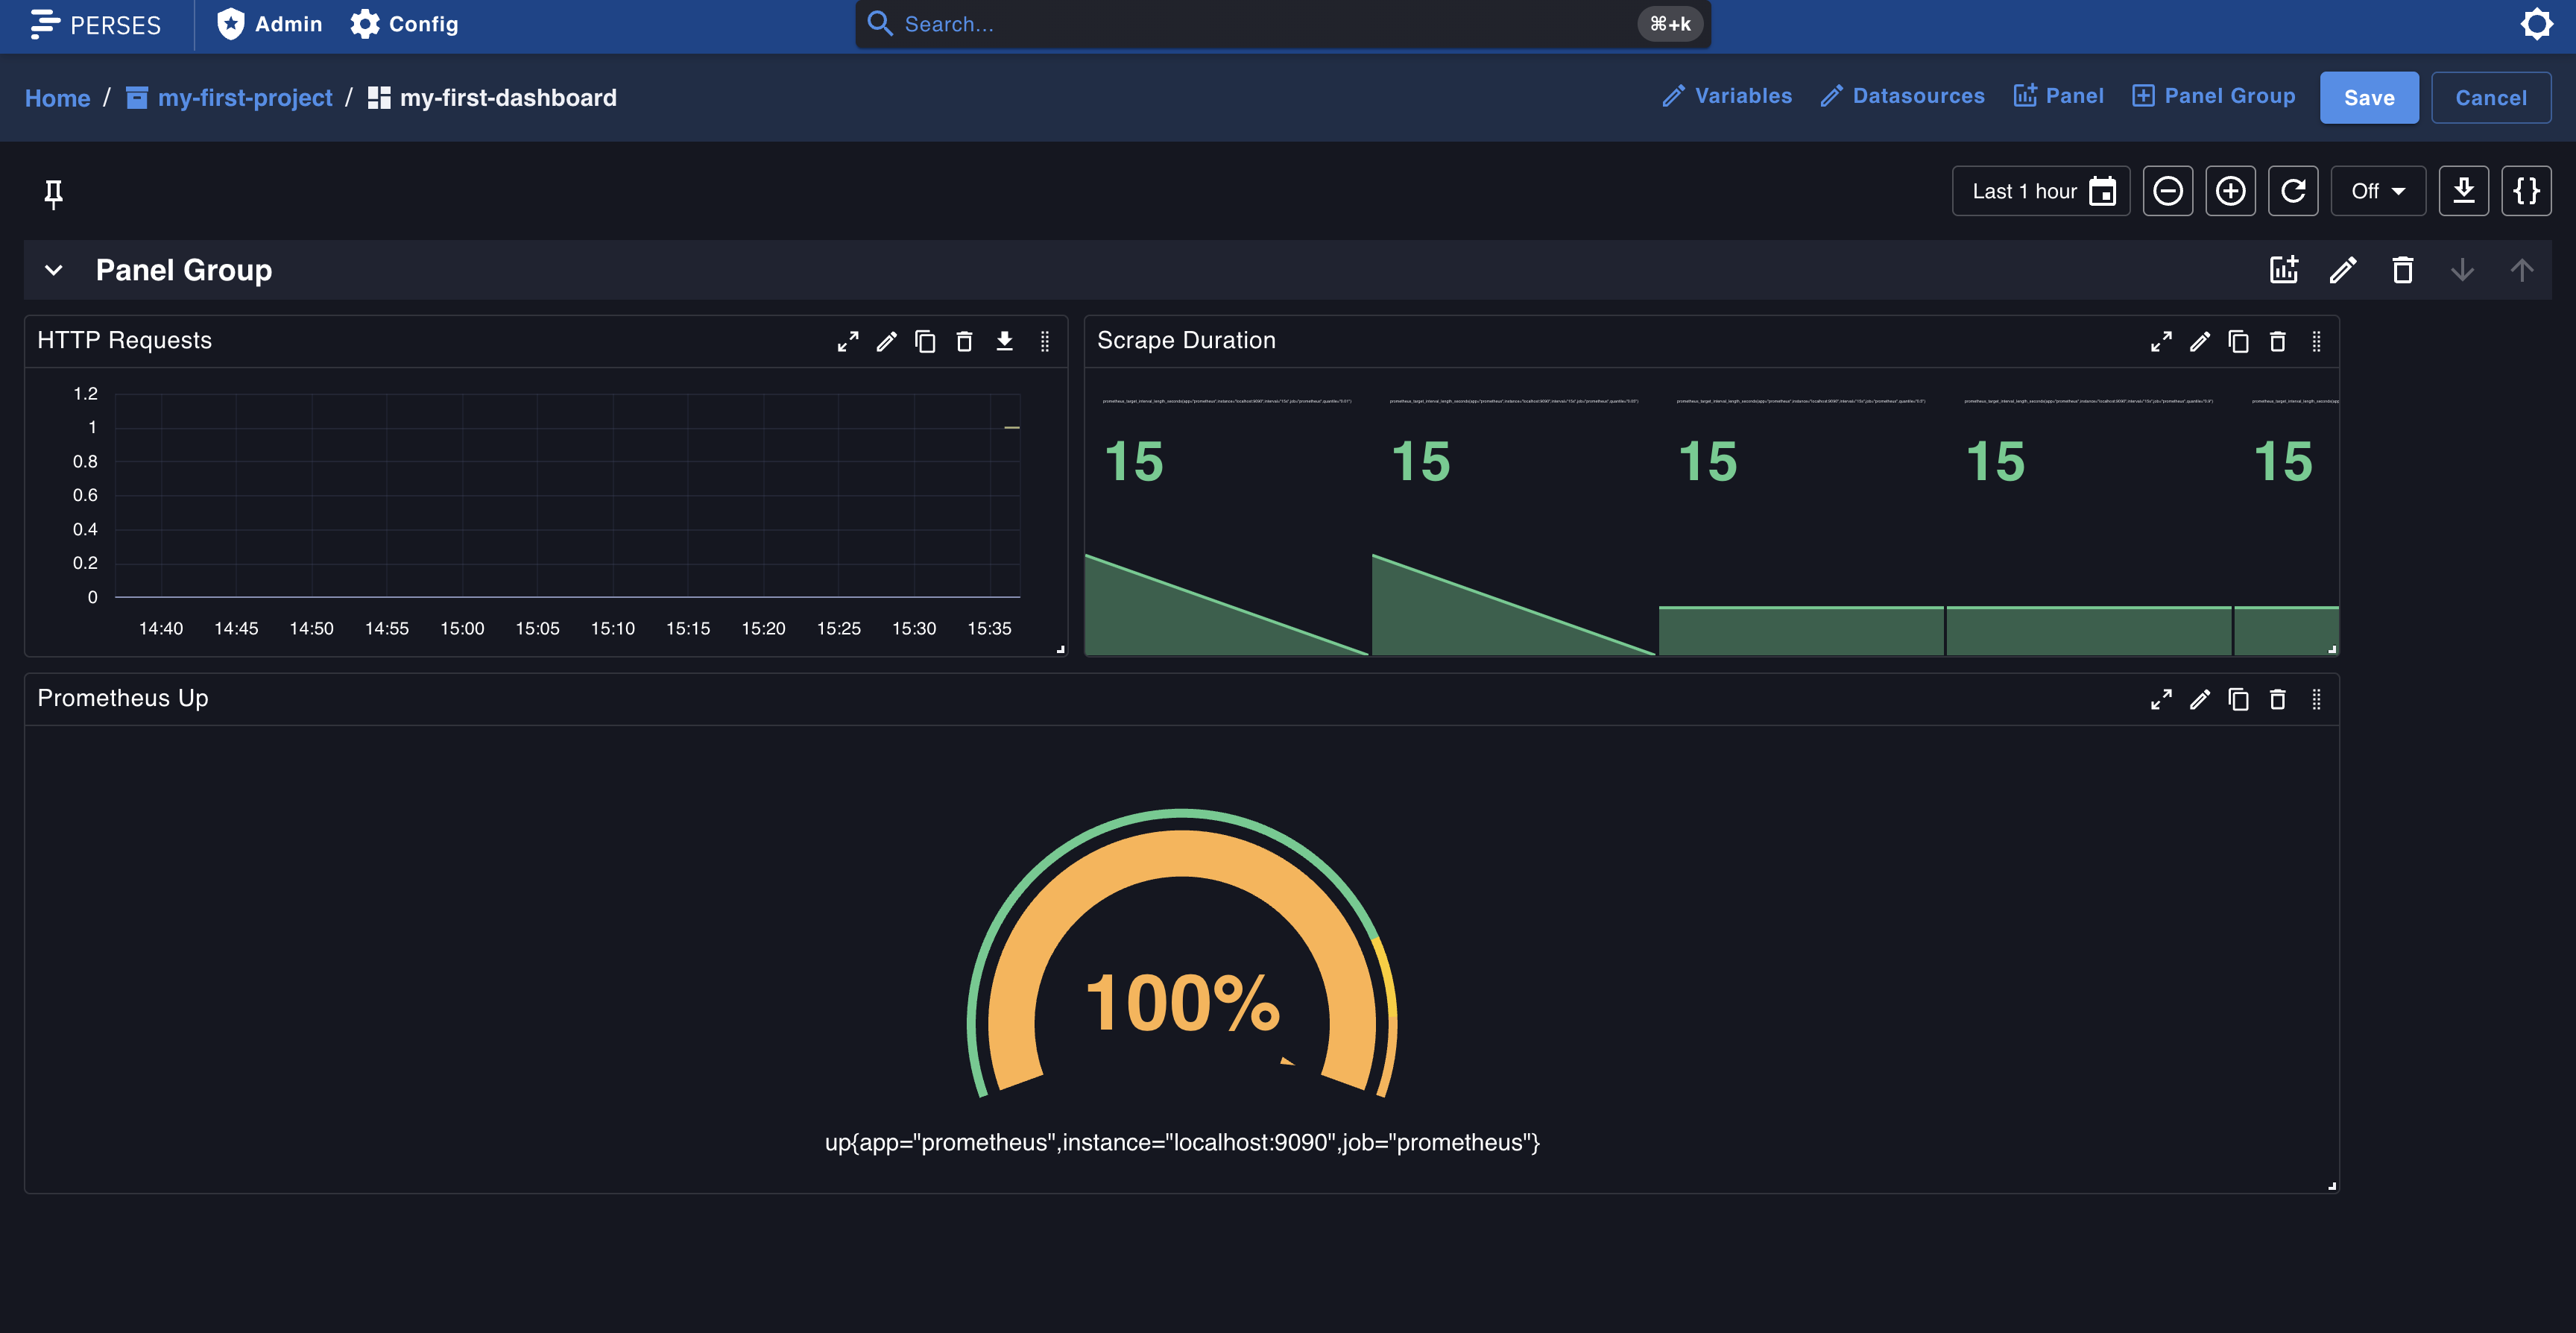The image size is (2576, 1333).
Task: Open the refresh interval Off dropdown
Action: click(x=2378, y=191)
